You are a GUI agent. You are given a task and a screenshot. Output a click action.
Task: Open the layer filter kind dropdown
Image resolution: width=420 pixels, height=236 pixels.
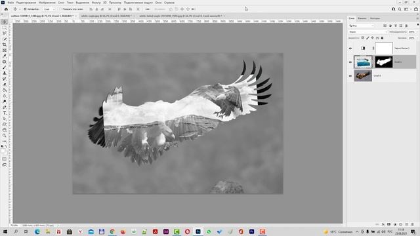point(362,26)
